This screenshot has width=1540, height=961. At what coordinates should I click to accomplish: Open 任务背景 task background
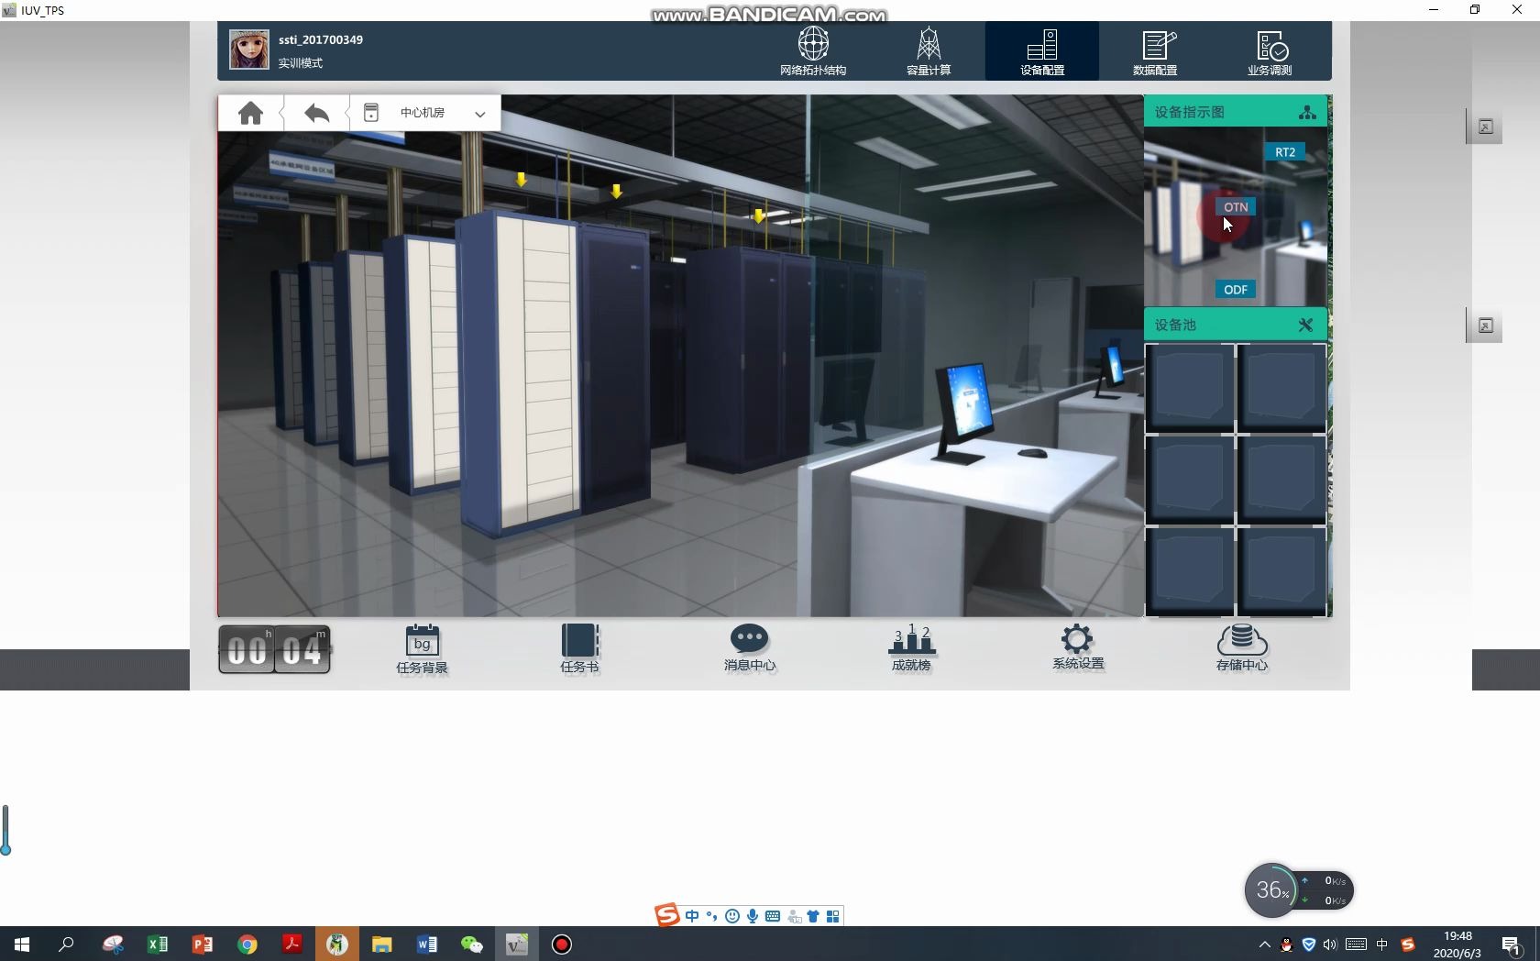[422, 649]
